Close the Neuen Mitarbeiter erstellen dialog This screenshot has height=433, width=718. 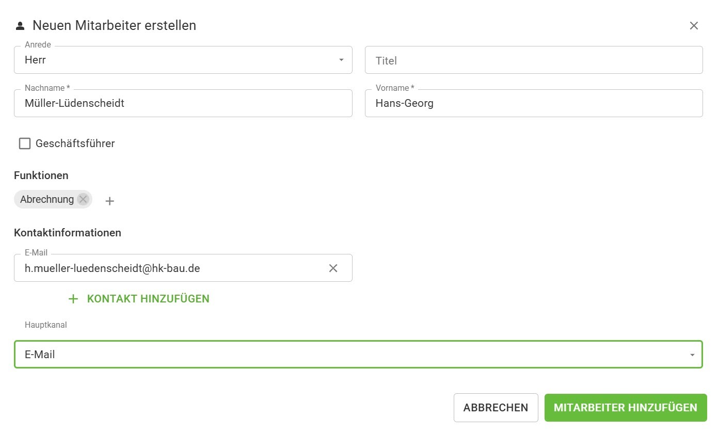pos(694,26)
